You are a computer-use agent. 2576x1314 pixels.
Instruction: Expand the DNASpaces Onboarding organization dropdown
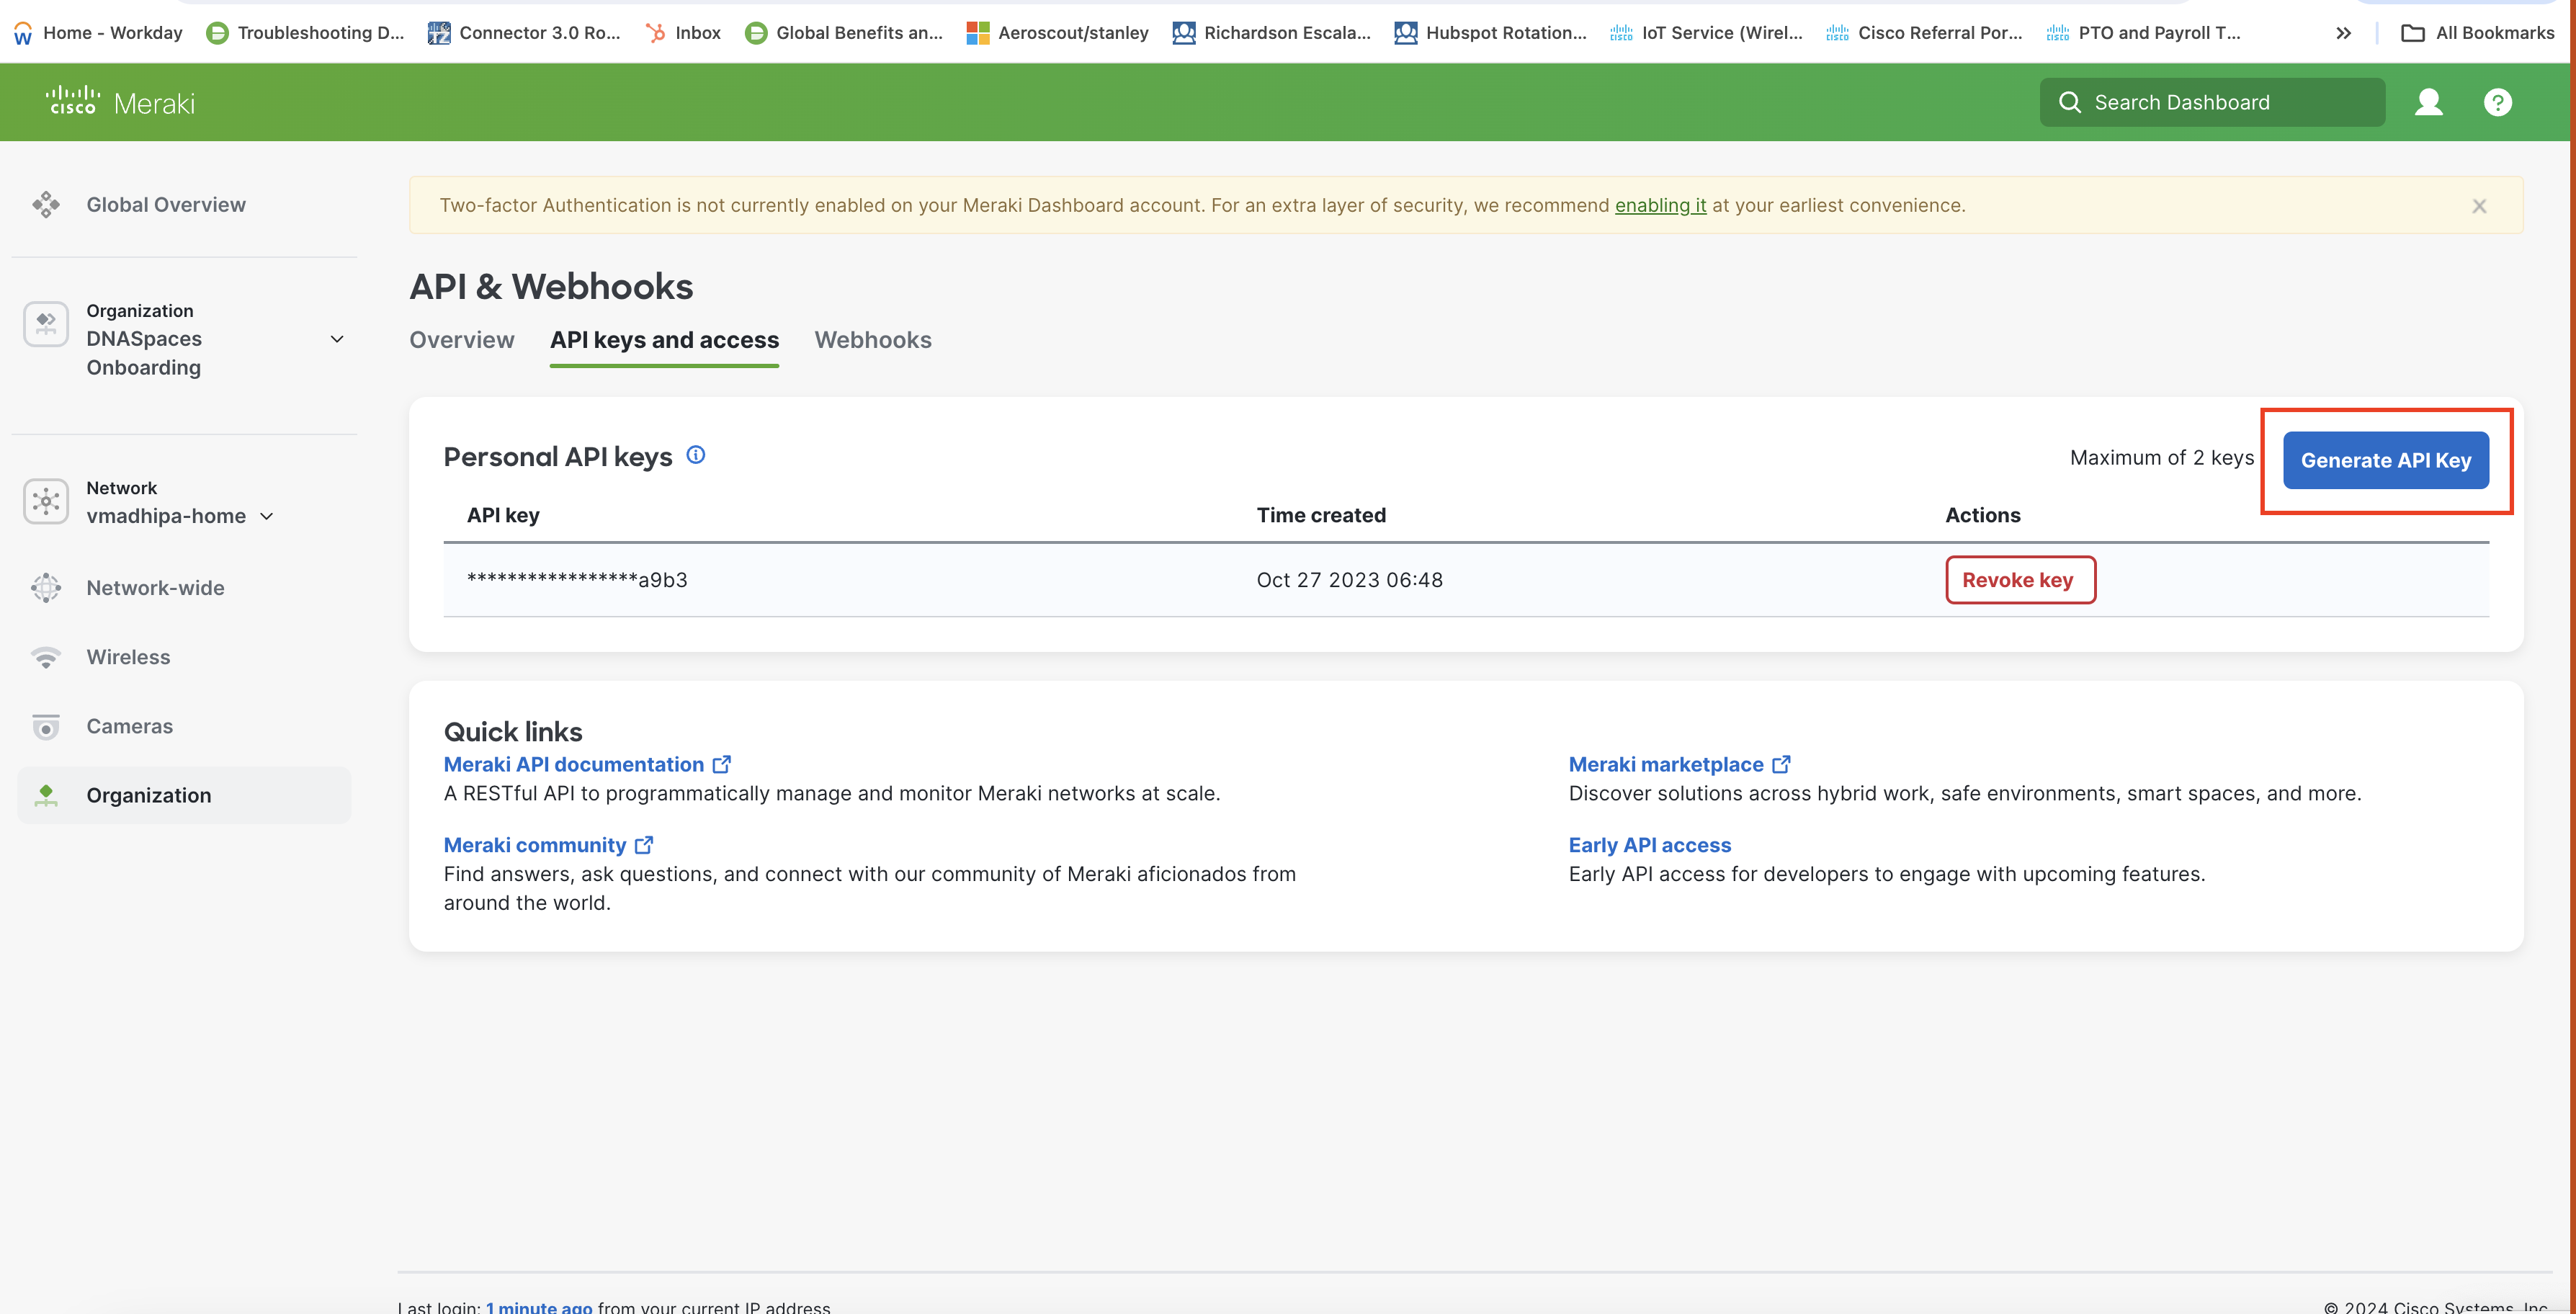click(337, 339)
